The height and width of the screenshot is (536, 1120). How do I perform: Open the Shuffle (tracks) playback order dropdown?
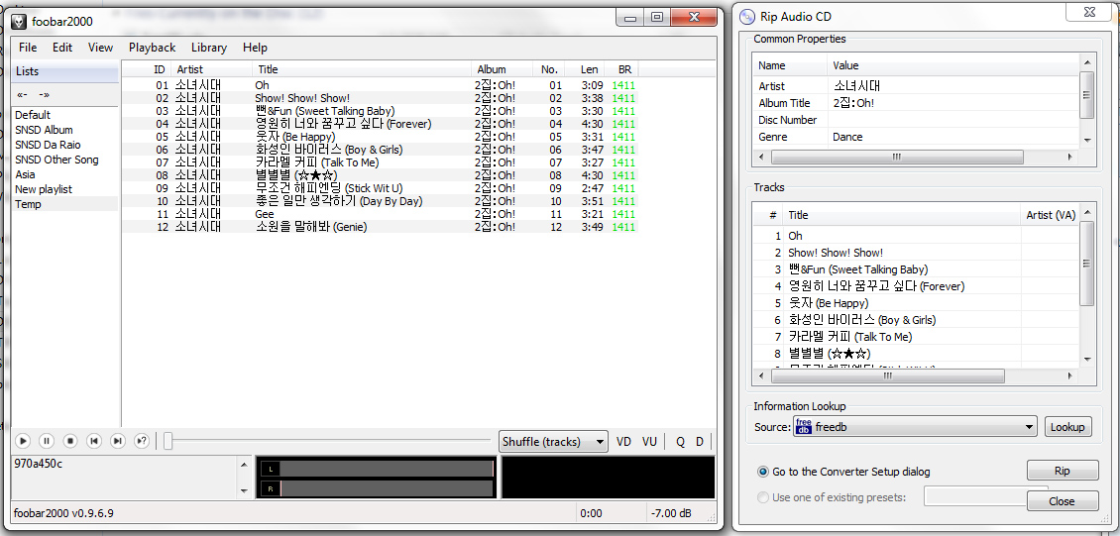pyautogui.click(x=553, y=442)
